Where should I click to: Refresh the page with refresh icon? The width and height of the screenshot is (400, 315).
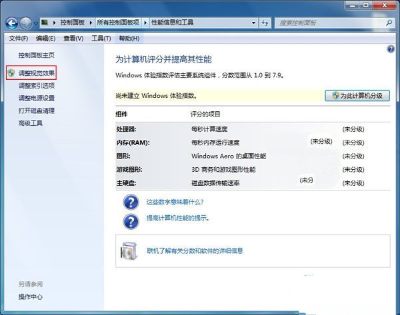click(x=265, y=23)
